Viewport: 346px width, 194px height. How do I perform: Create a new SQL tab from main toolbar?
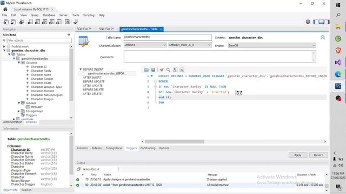[x=6, y=22]
